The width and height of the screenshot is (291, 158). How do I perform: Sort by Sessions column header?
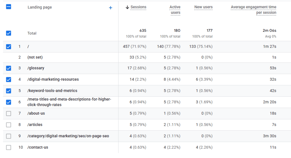pos(138,7)
